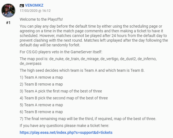
Task: Open the play.esea.net support tickets link
Action: (x=66, y=132)
